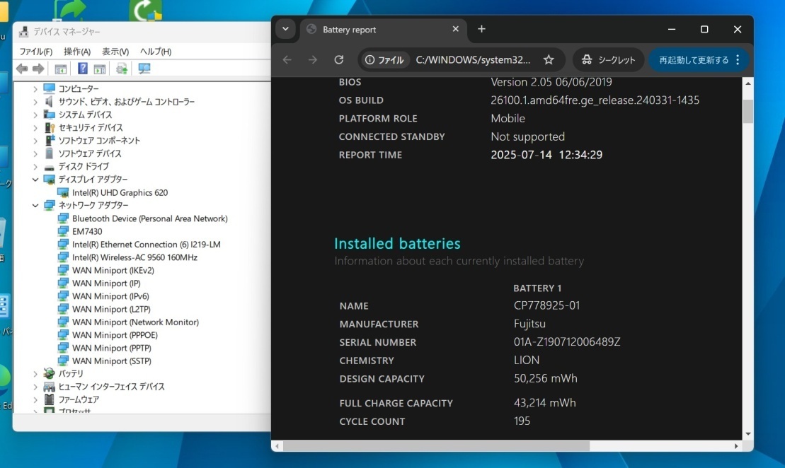Click the vertical scrollbar thumb in browser

[x=748, y=111]
